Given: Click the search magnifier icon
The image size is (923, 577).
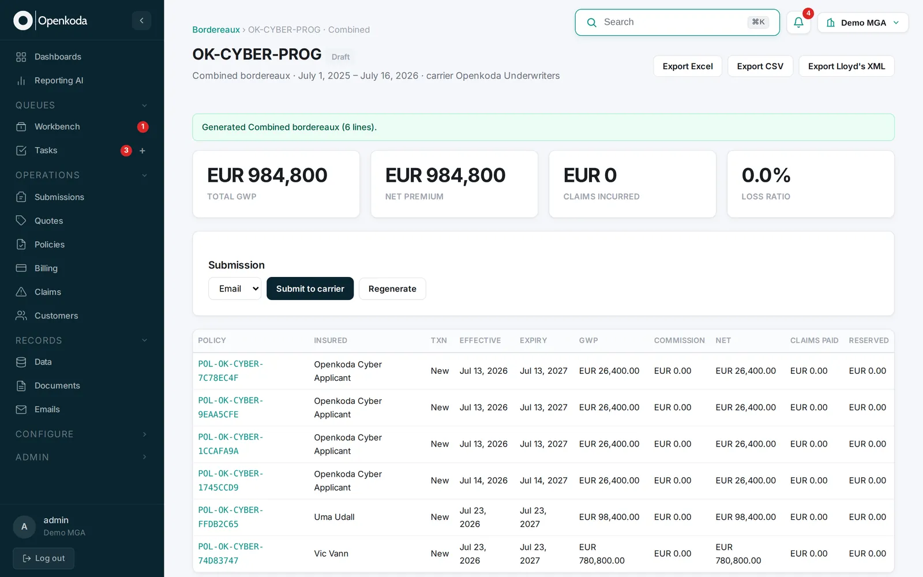Looking at the screenshot, I should pyautogui.click(x=591, y=23).
